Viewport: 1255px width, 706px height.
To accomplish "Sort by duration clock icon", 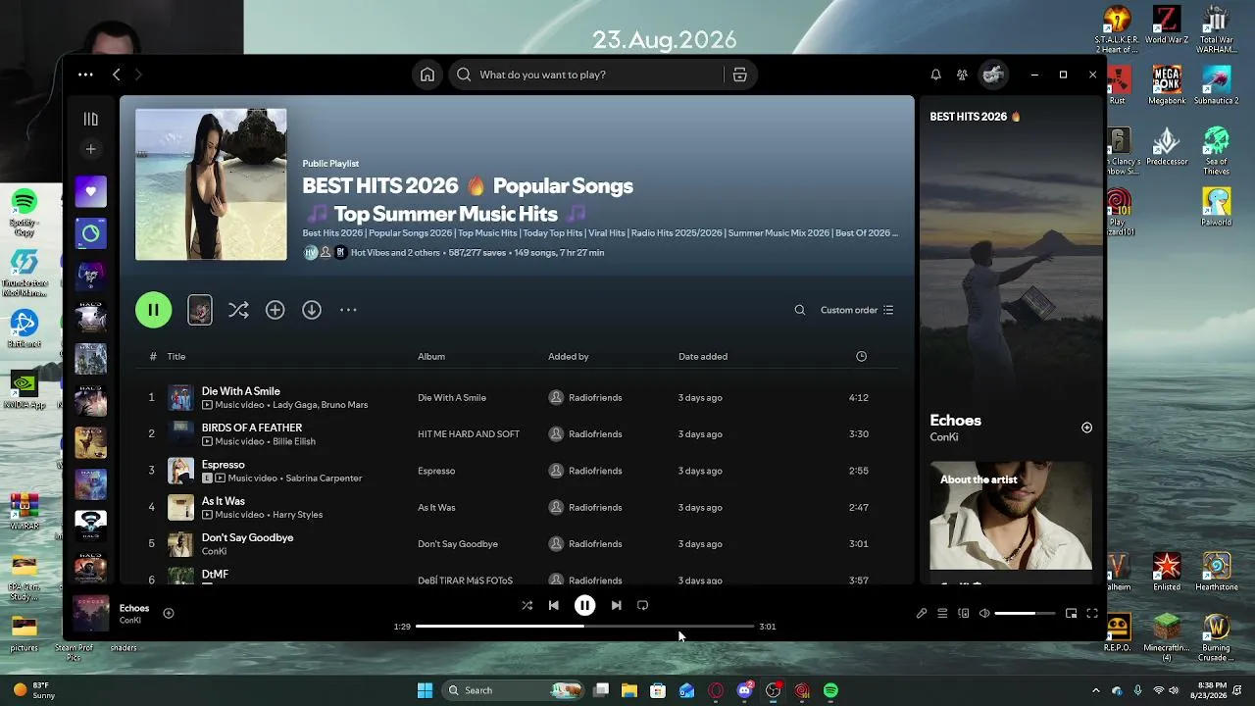I will click(x=861, y=357).
